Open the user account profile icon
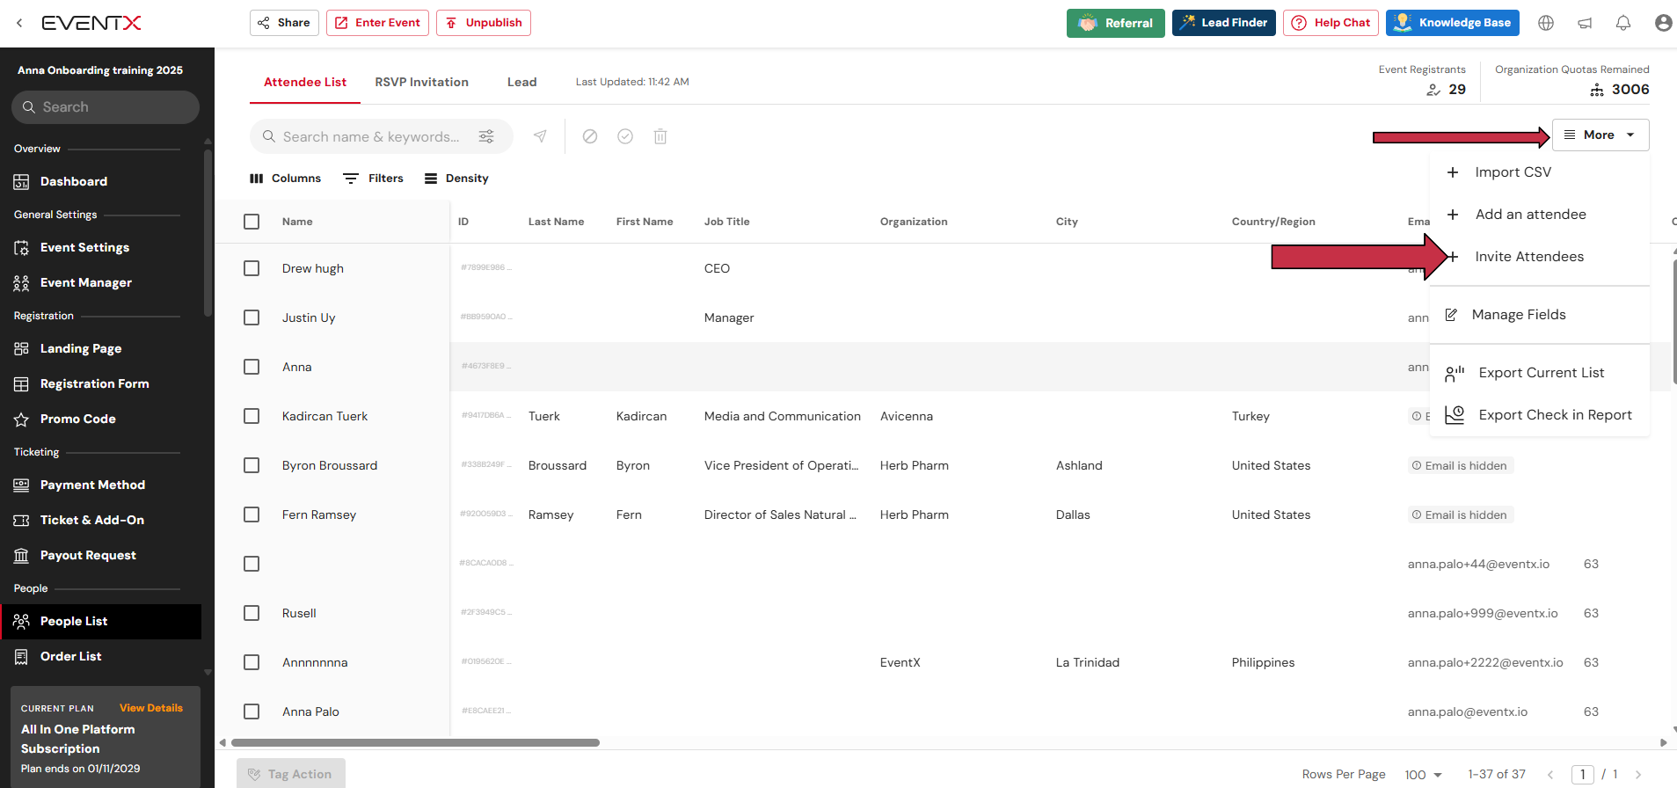The height and width of the screenshot is (788, 1677). (x=1662, y=23)
